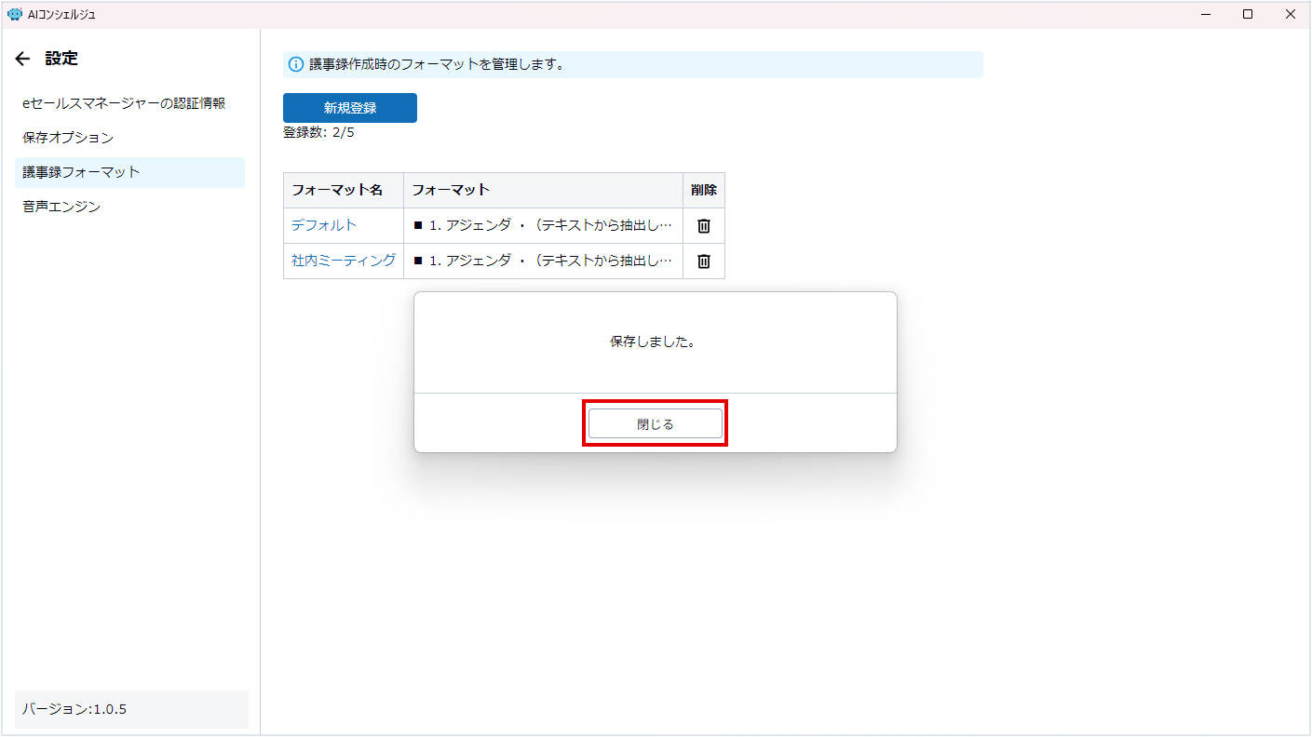Click the format text in the デフォルト row

pos(542,226)
